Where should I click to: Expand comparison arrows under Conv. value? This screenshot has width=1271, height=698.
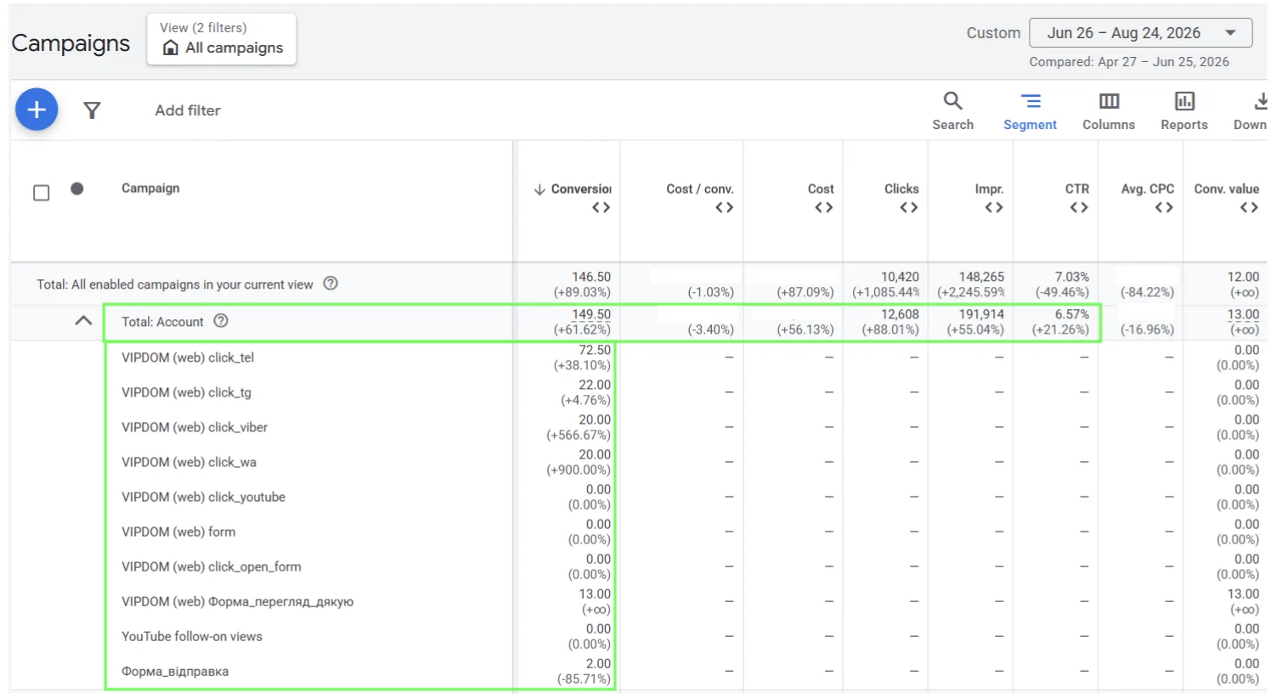tap(1249, 207)
